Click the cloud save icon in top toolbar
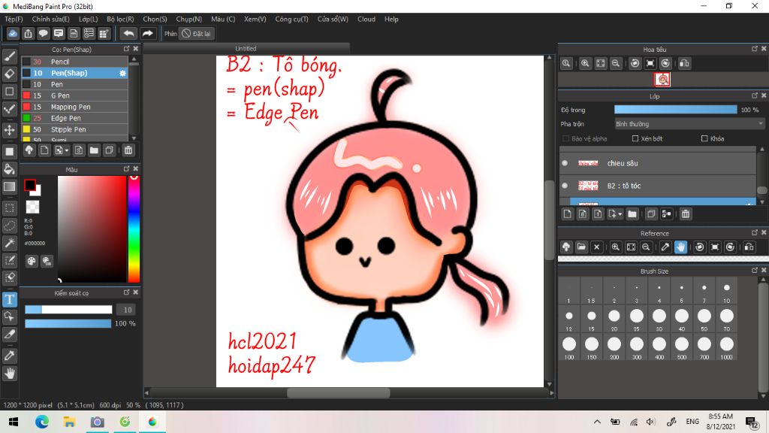This screenshot has width=769, height=433. 13,33
